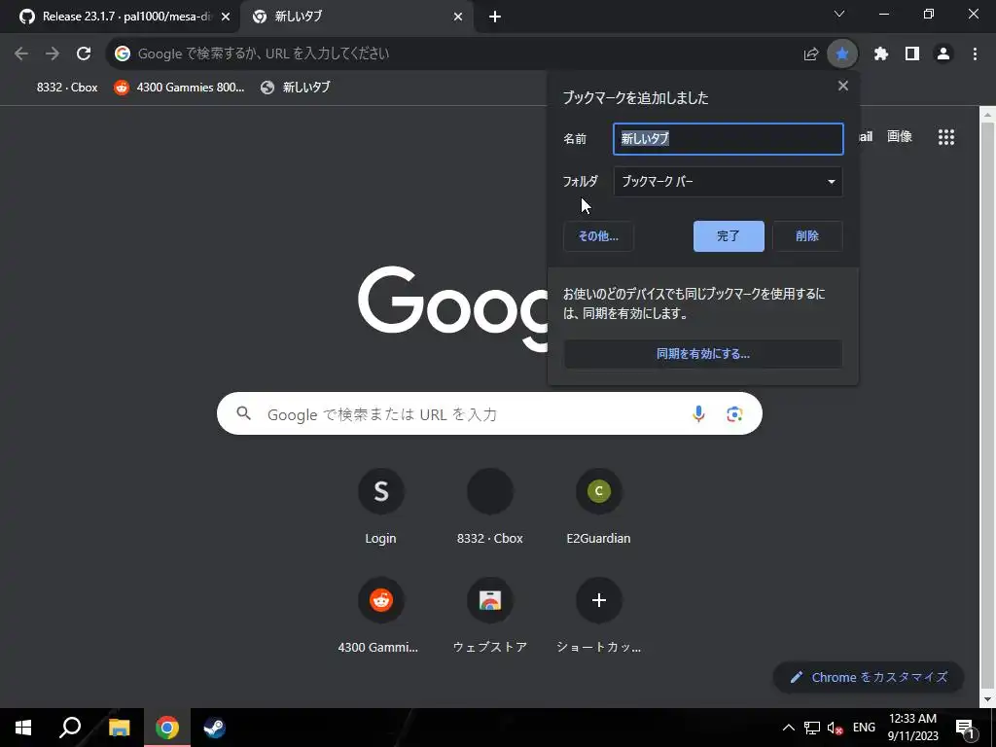Image resolution: width=996 pixels, height=747 pixels.
Task: Click the Chrome taskbar icon
Action: pos(167,728)
